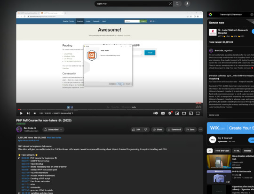Jump to the 'comments' timestamp

[x=25, y=187]
